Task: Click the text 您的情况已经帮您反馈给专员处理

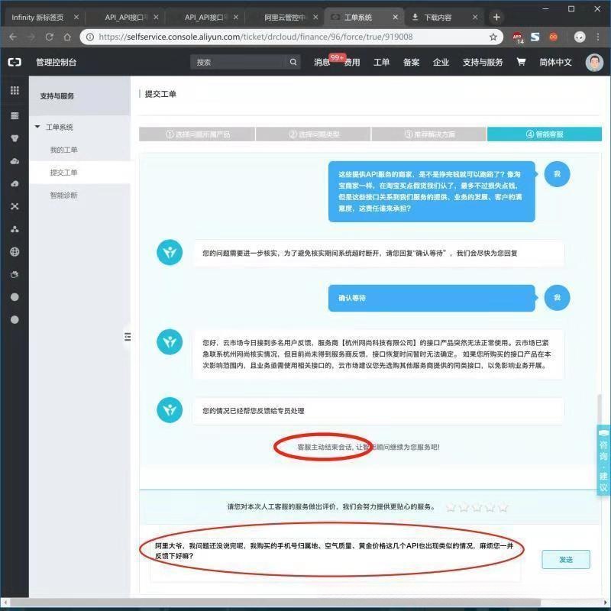Action: point(254,411)
